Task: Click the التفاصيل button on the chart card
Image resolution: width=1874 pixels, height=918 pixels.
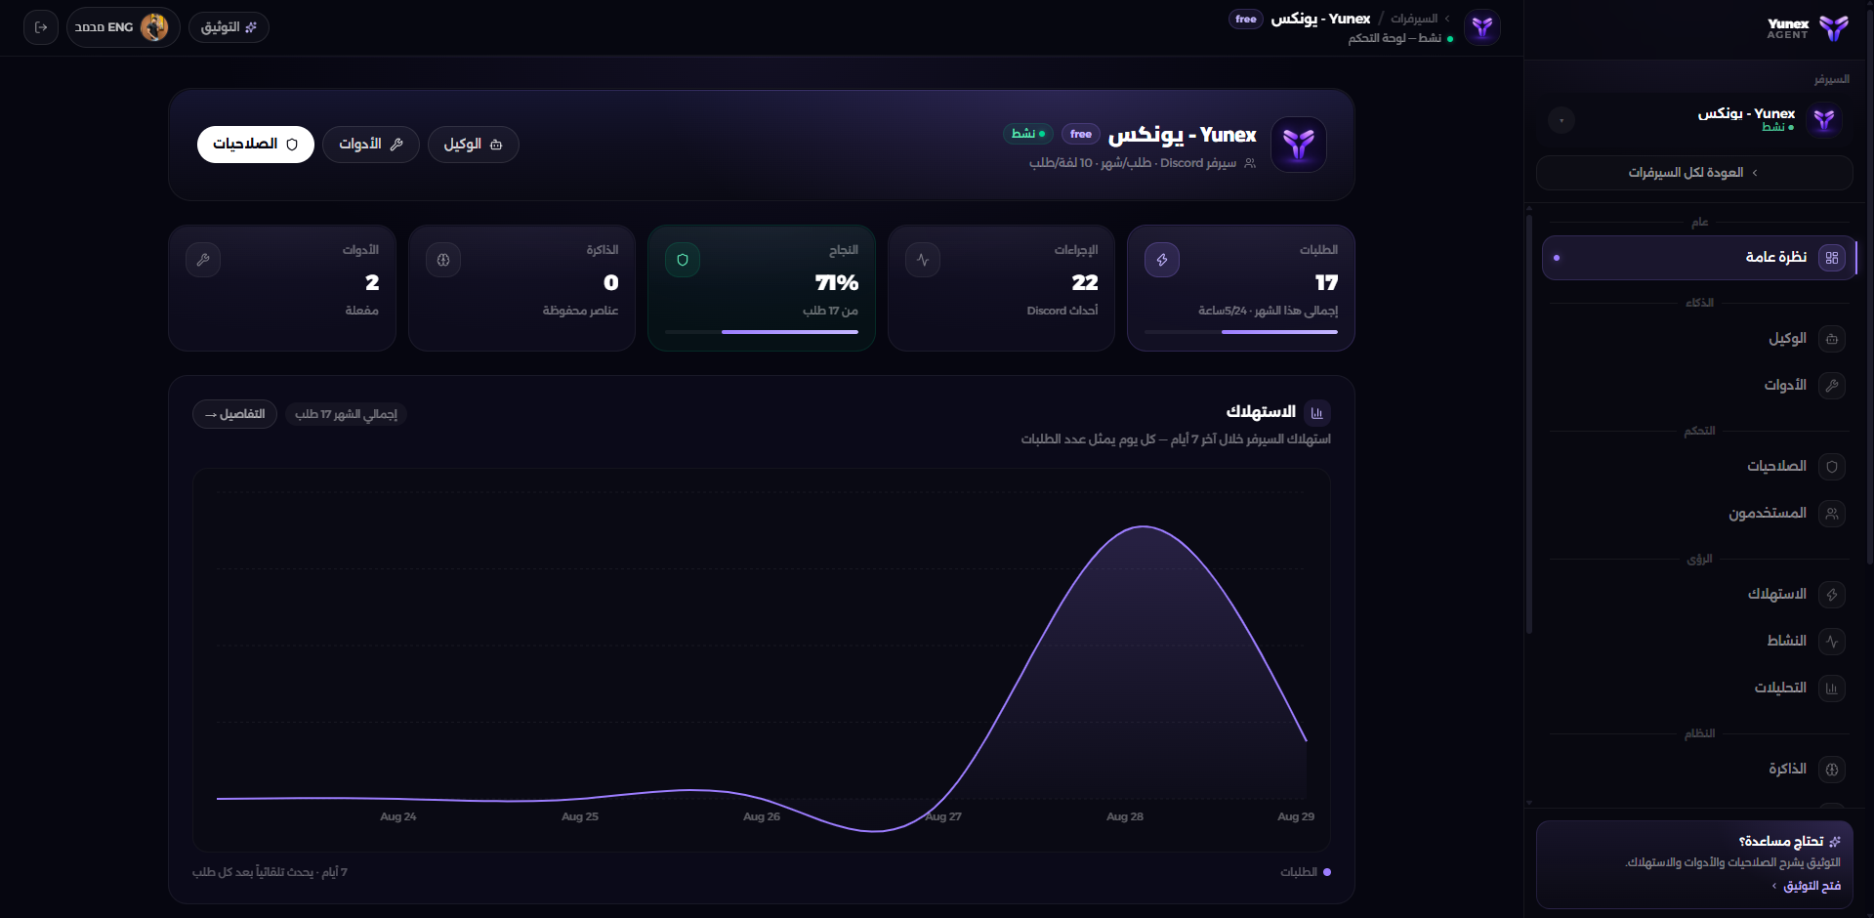Action: 234,414
